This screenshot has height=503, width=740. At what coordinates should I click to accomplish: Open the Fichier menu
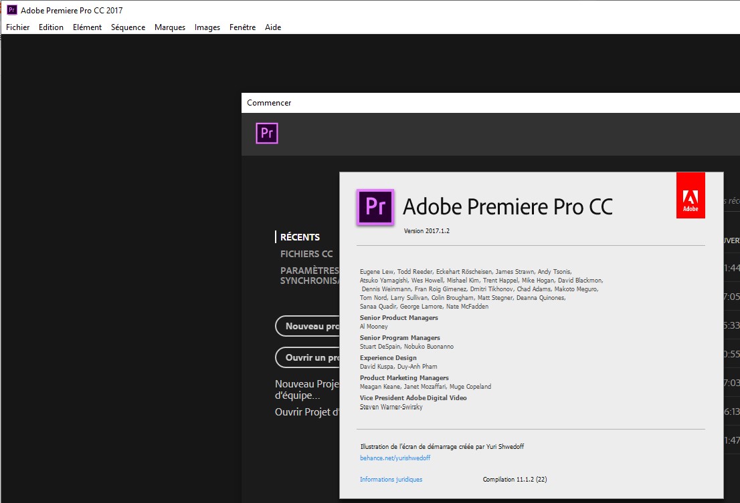pos(17,27)
